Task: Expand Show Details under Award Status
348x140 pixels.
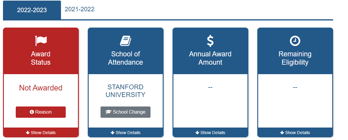Action: point(41,133)
